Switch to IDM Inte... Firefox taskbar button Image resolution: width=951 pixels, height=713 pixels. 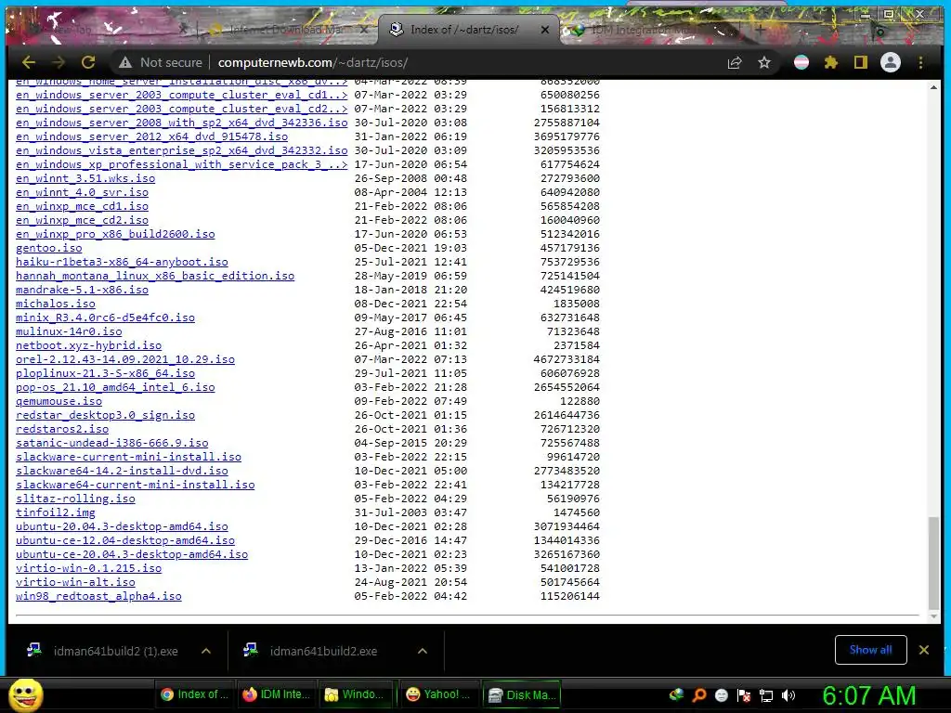point(277,694)
